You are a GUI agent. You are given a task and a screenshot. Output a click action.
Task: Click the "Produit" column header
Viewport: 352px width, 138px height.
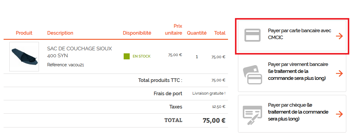[24, 33]
